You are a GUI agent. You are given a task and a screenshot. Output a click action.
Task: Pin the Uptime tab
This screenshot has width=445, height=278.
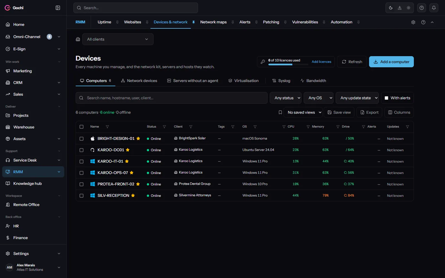117,22
